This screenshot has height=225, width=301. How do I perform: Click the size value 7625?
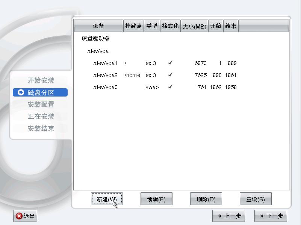tap(201, 75)
